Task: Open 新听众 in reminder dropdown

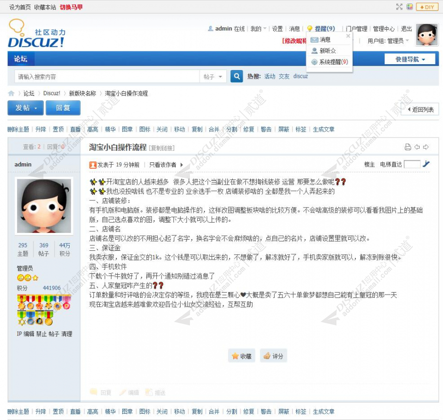Action: pos(328,51)
